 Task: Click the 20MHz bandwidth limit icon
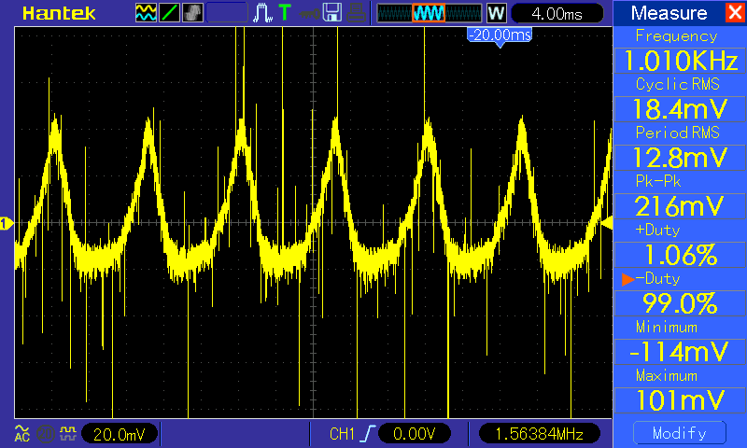point(46,434)
